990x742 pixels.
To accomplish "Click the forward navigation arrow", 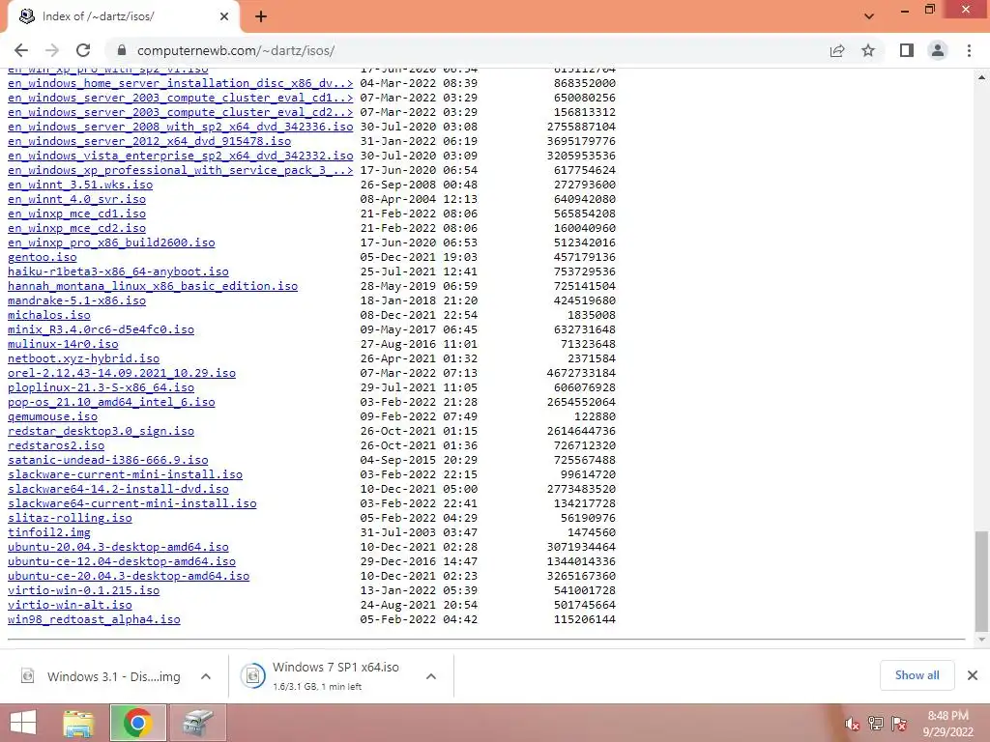I will coord(52,50).
